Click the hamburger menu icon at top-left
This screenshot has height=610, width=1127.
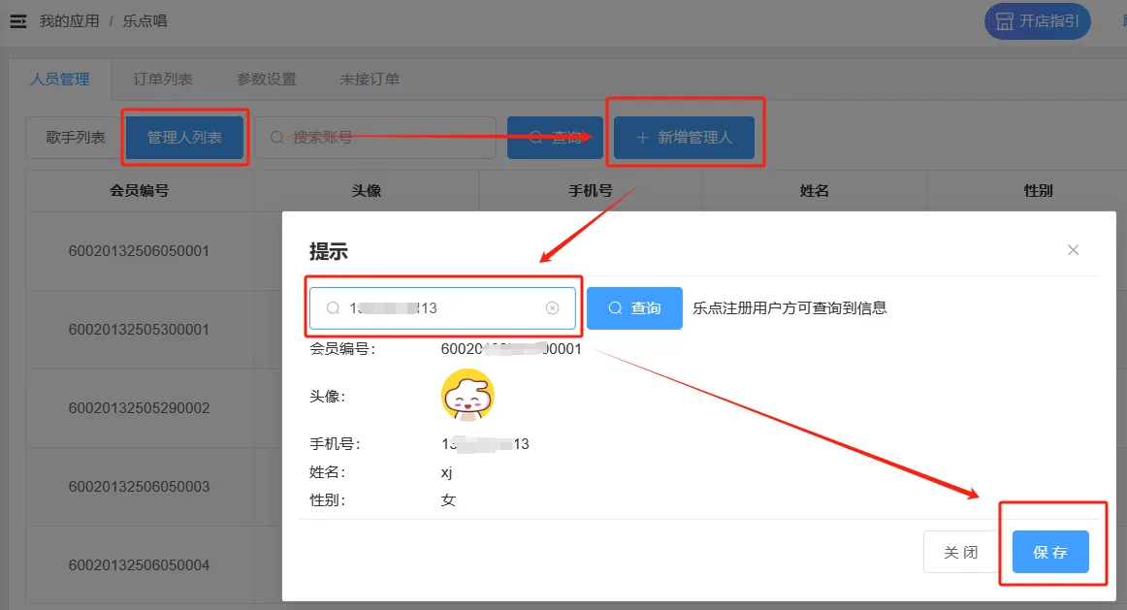tap(17, 20)
